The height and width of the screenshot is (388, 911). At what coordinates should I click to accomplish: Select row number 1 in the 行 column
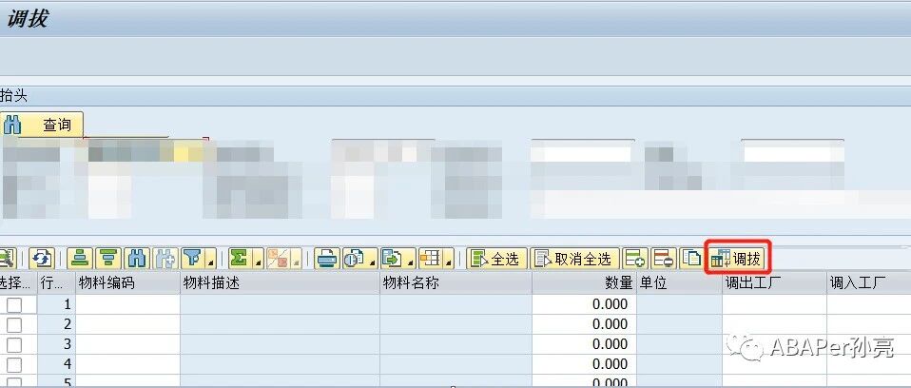[x=57, y=304]
